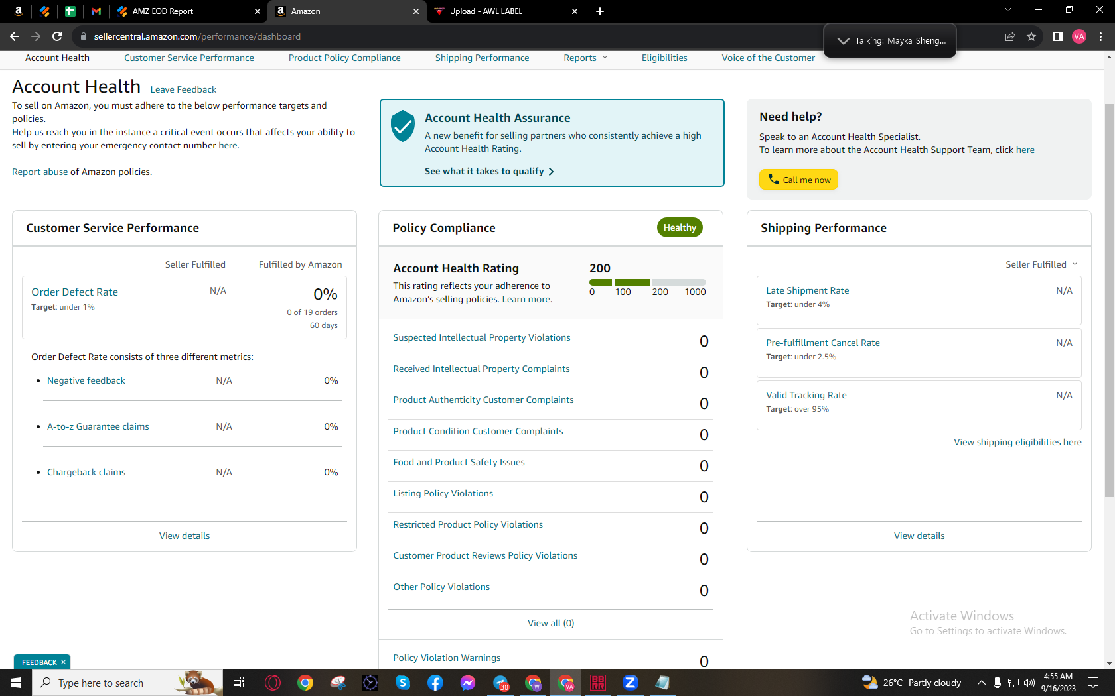Click the share page icon in the address bar

pos(1010,36)
